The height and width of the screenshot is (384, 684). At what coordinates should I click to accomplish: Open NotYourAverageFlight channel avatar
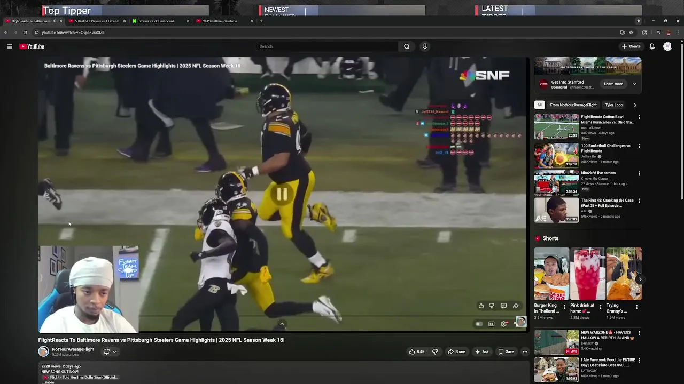pos(43,351)
